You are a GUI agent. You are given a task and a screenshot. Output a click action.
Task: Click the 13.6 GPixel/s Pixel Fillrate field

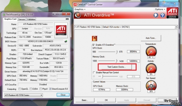pos(26,58)
